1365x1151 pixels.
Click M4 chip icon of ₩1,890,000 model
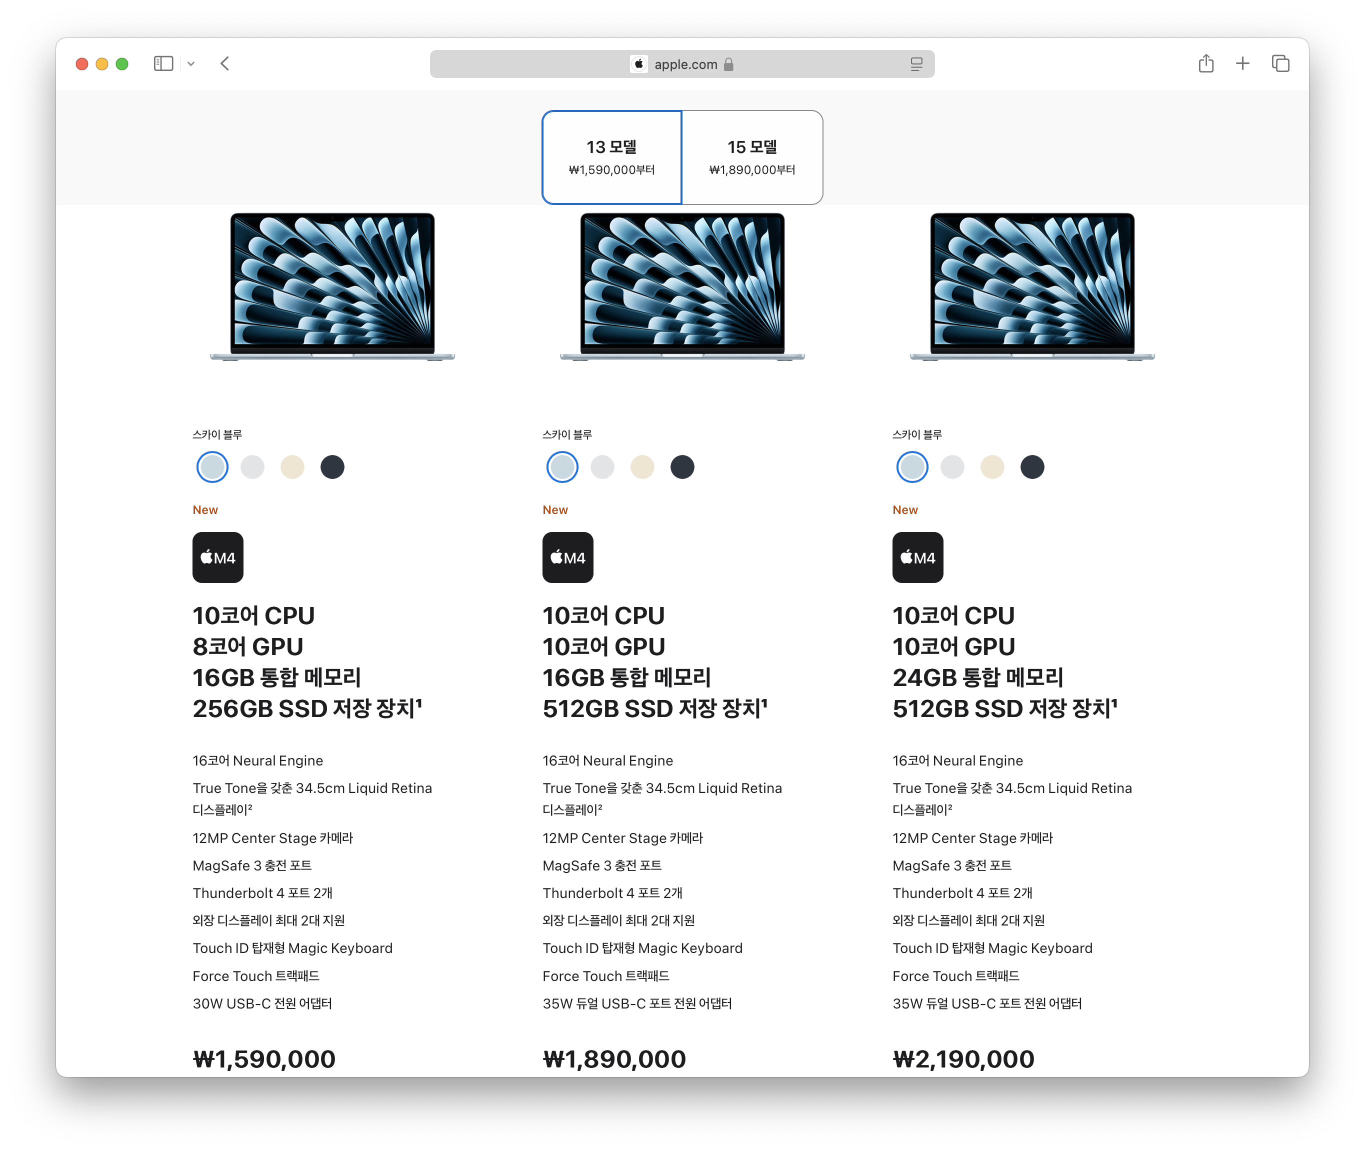(567, 557)
